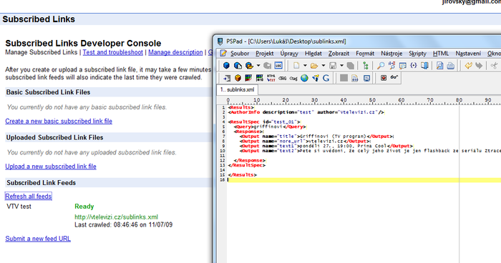Click the green tree structure icon

[x=366, y=66]
